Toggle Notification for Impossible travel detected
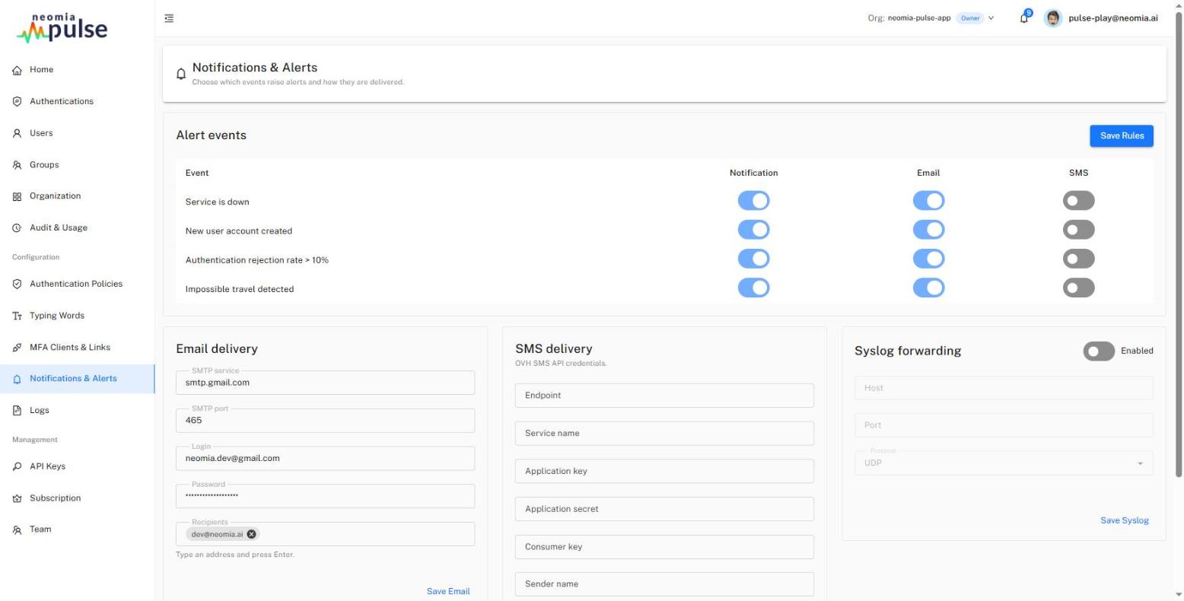Viewport: 1184px width, 601px height. [753, 288]
